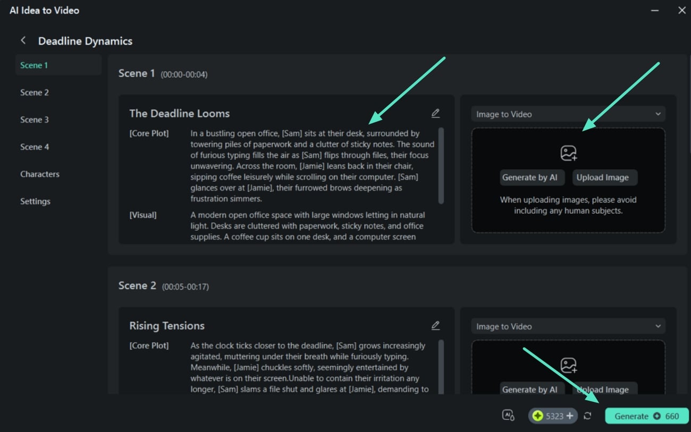Close the AI Idea to Video window

681,10
